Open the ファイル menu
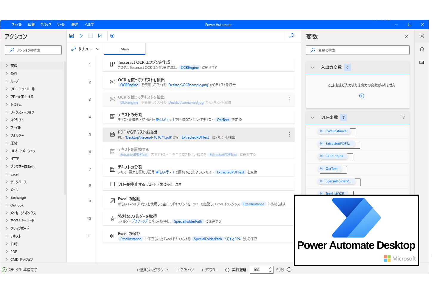The height and width of the screenshot is (298, 432). pos(17,25)
